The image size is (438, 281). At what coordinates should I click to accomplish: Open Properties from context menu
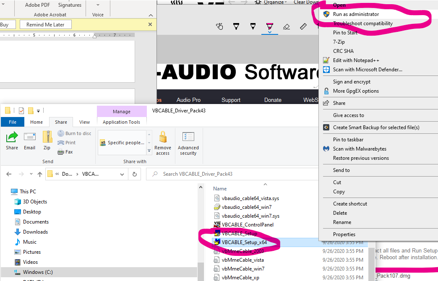click(x=378, y=234)
